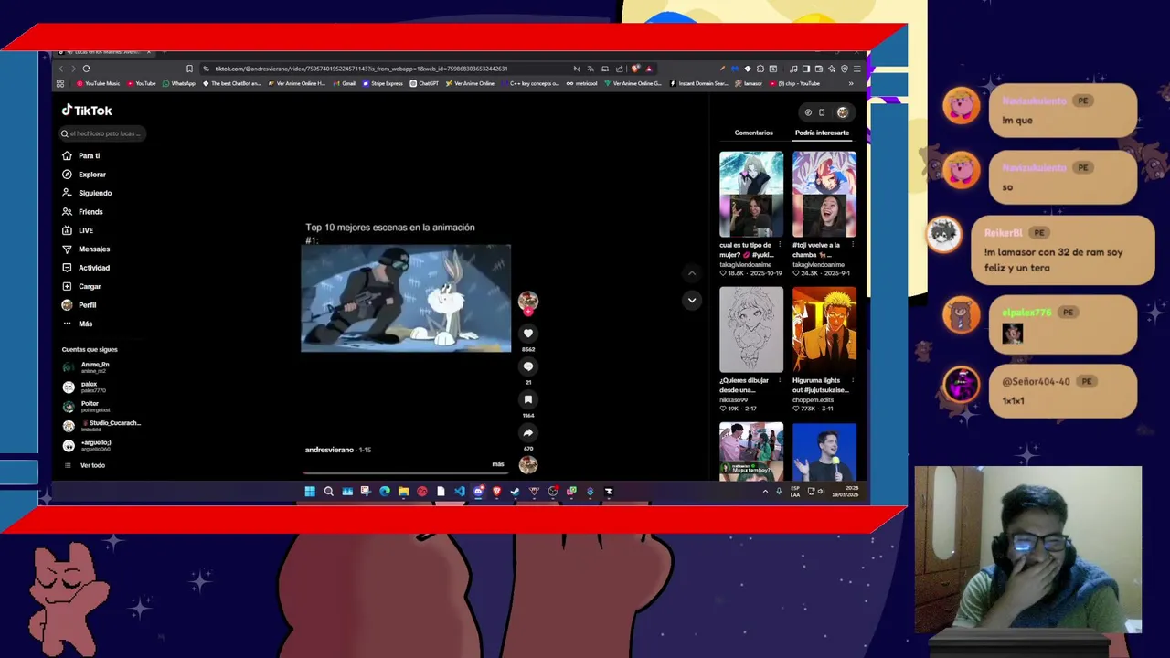Show more bookmarks with chevron
This screenshot has width=1170, height=658.
point(851,83)
